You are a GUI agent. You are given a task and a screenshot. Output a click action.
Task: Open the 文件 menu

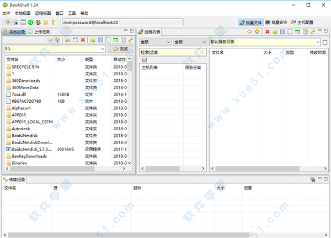coord(6,13)
